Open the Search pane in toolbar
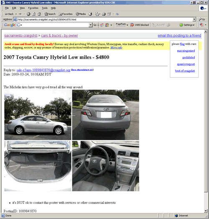The width and height of the screenshot is (209, 219). click(50, 14)
